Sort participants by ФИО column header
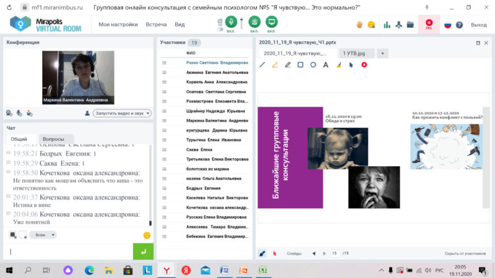The width and height of the screenshot is (495, 278). point(191,53)
